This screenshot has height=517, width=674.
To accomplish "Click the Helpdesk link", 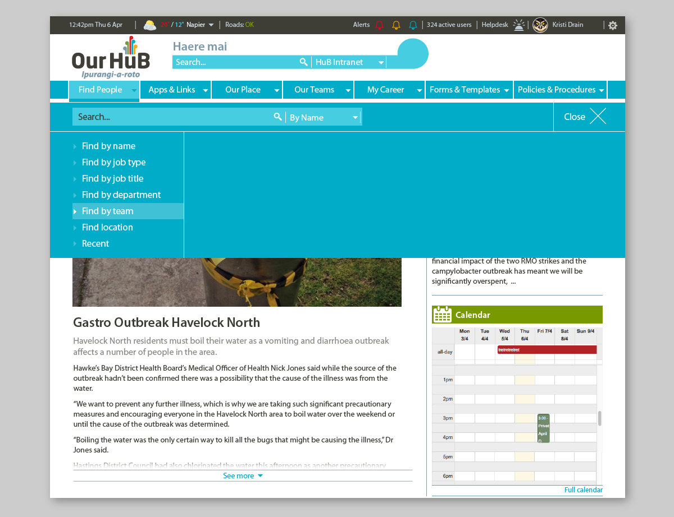I will coord(495,25).
